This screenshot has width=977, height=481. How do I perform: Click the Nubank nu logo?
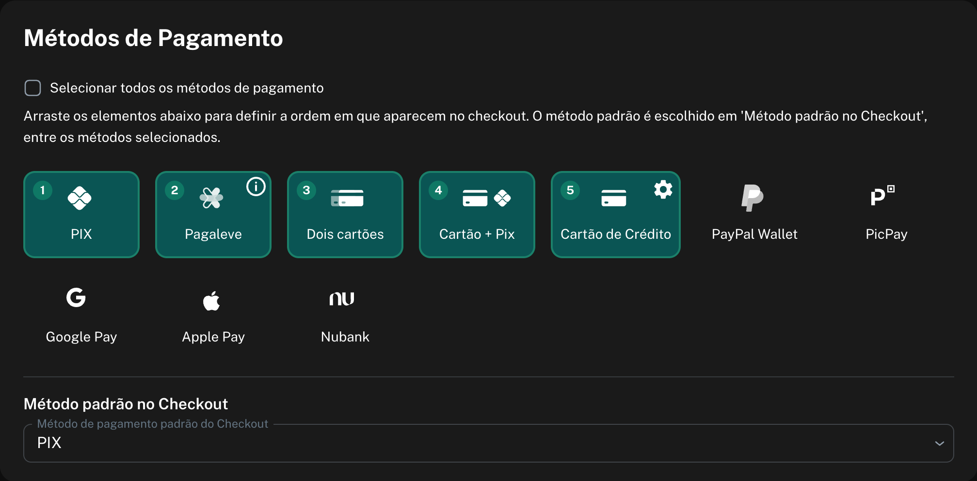342,298
